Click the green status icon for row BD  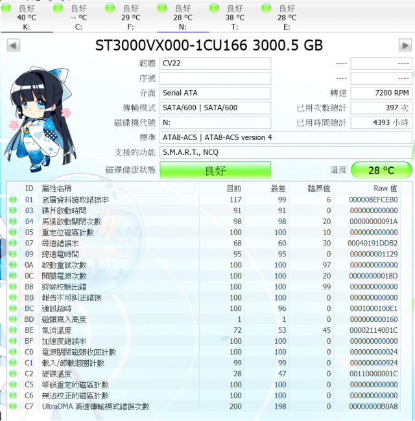[13, 319]
